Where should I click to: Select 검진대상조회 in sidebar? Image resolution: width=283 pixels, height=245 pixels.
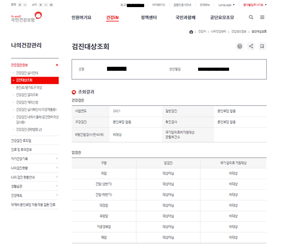coord(35,80)
